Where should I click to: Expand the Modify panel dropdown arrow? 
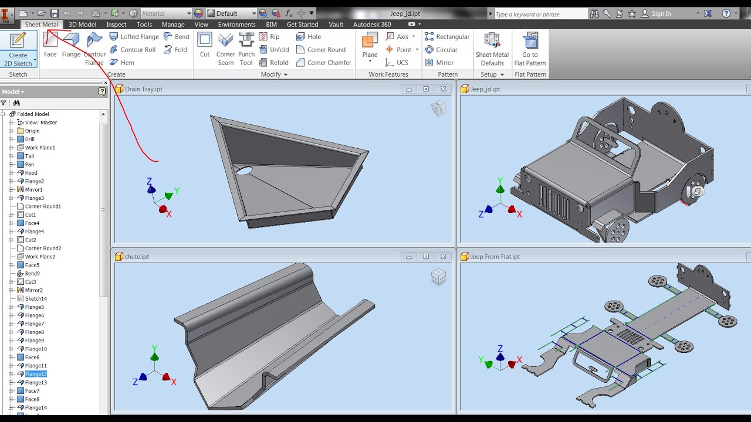(286, 74)
